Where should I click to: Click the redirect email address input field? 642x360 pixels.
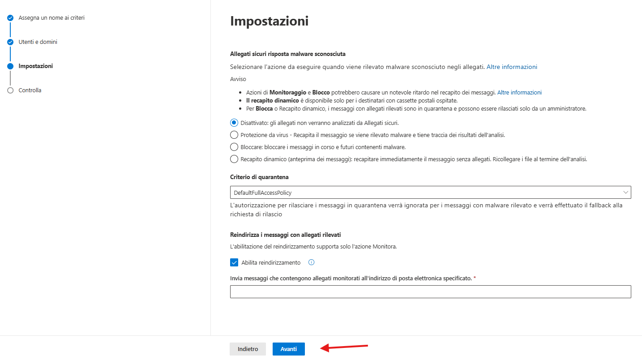430,291
